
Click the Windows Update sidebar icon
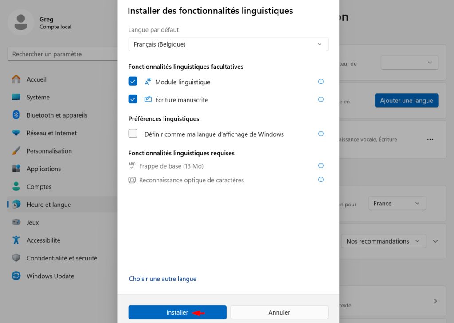click(16, 276)
